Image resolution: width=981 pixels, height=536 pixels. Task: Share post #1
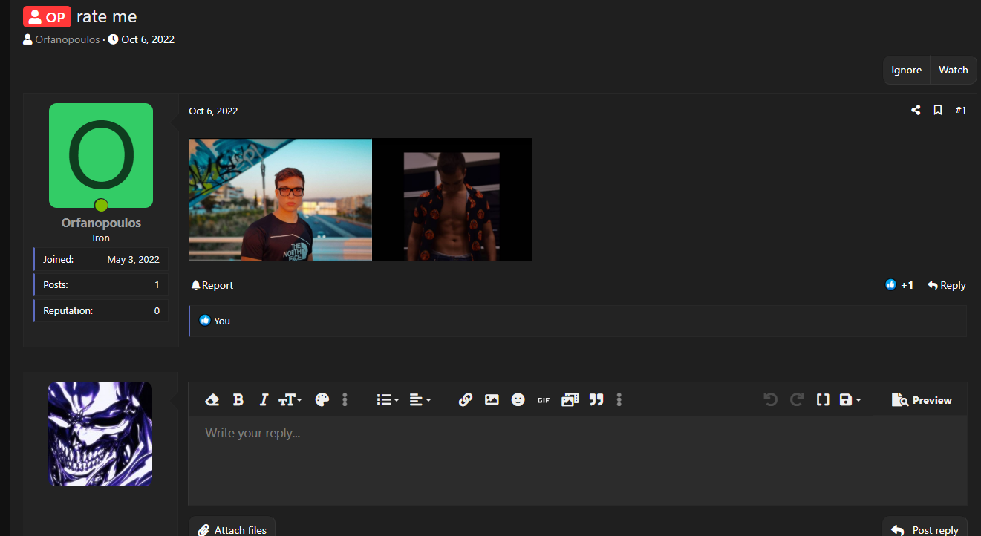tap(916, 110)
